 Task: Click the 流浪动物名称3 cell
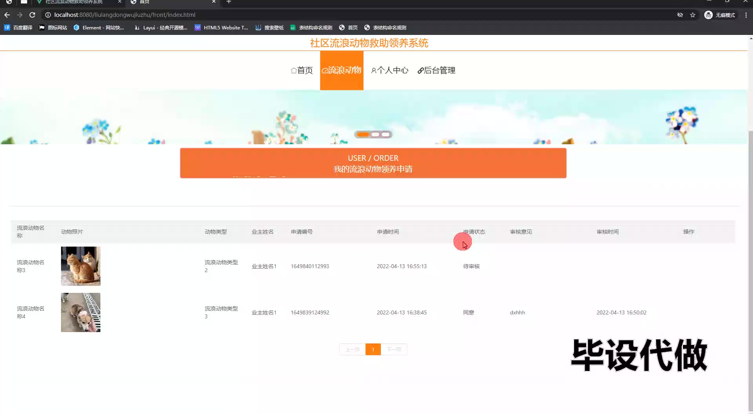point(31,266)
